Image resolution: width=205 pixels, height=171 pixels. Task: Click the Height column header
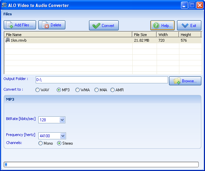[x=190, y=35]
